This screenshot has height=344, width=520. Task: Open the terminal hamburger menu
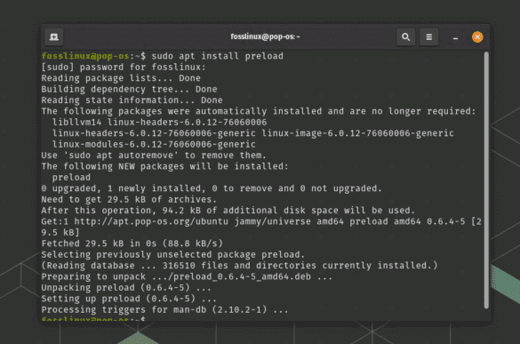click(428, 36)
